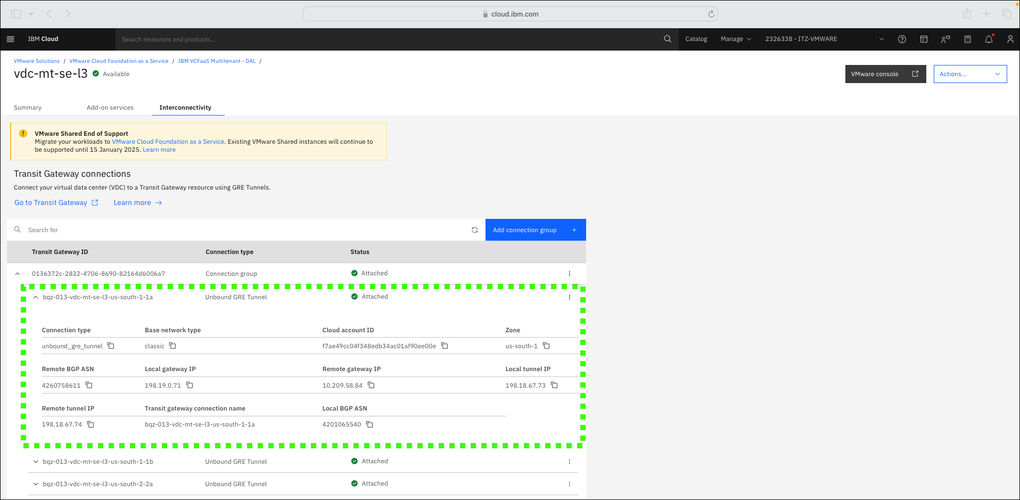Copy Local BGP ASN 4201065540
Viewport: 1020px width, 500px height.
click(x=369, y=424)
